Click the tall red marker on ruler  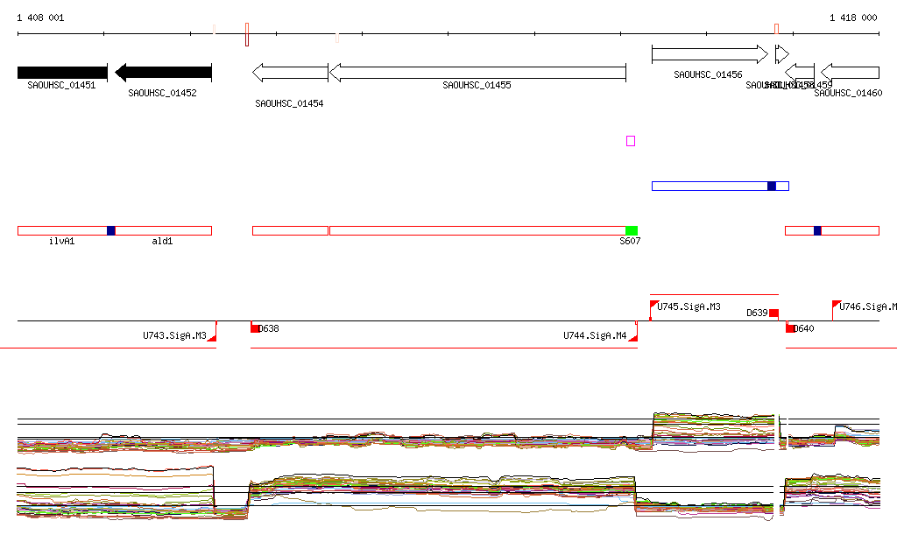(246, 34)
